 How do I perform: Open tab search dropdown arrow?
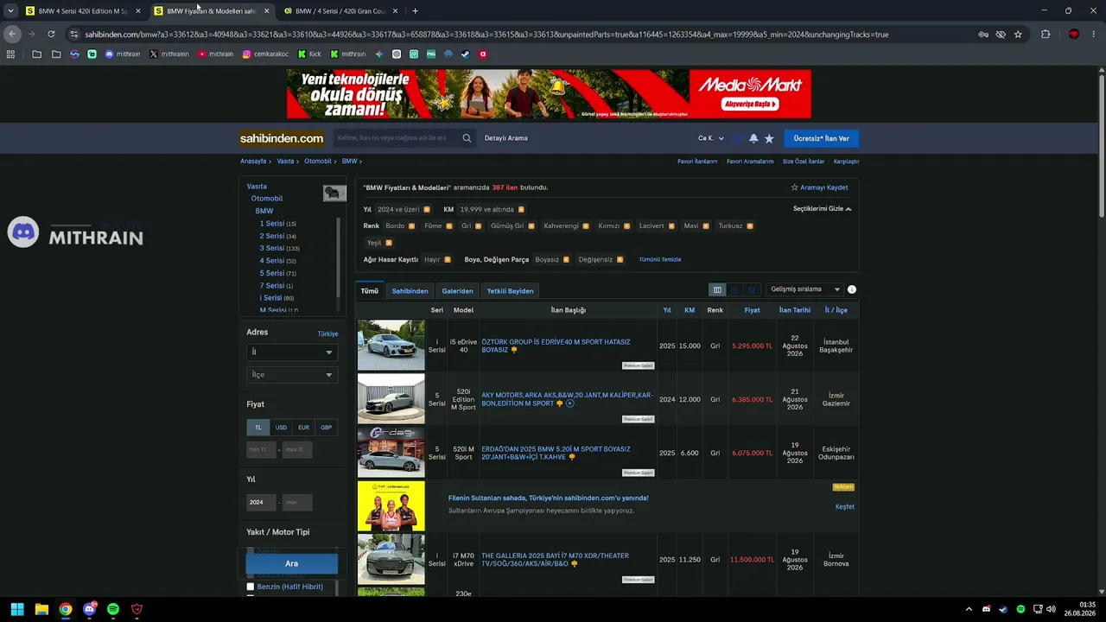tap(10, 11)
